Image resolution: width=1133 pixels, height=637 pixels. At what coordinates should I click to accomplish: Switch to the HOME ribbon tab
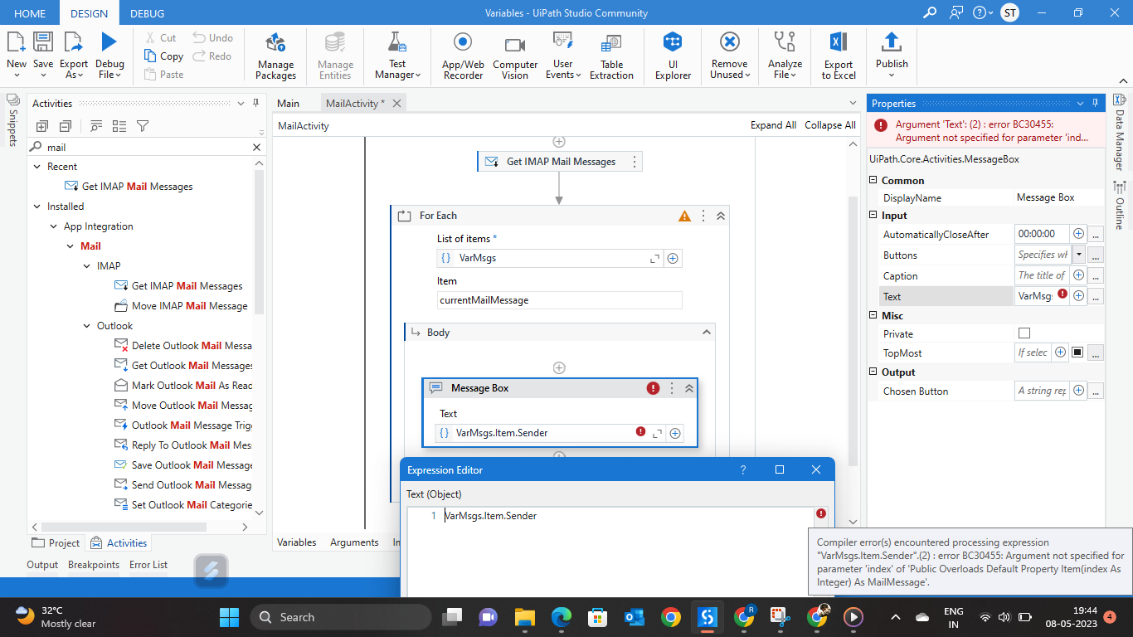[30, 13]
